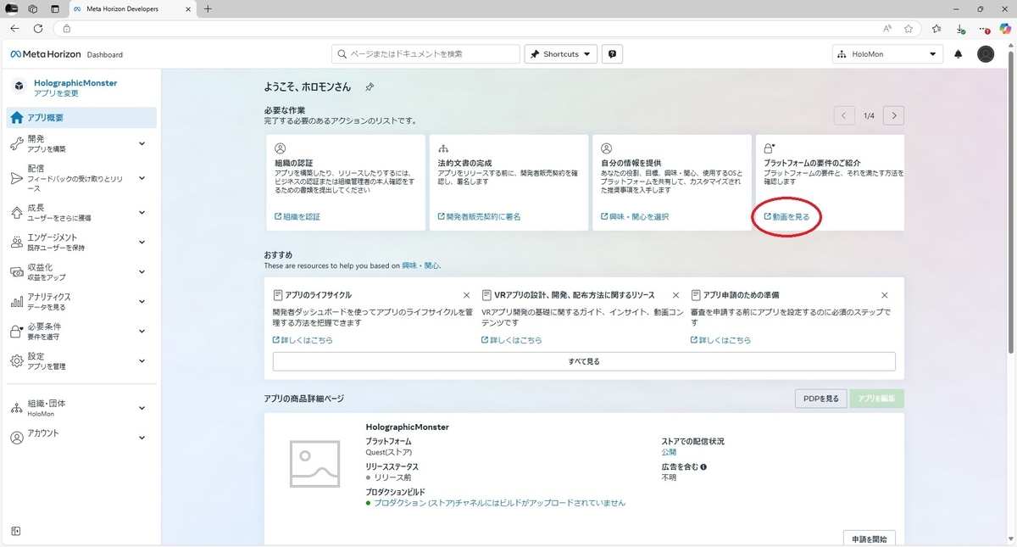Click the browser back arrow
Viewport: 1017px width, 547px height.
[14, 28]
